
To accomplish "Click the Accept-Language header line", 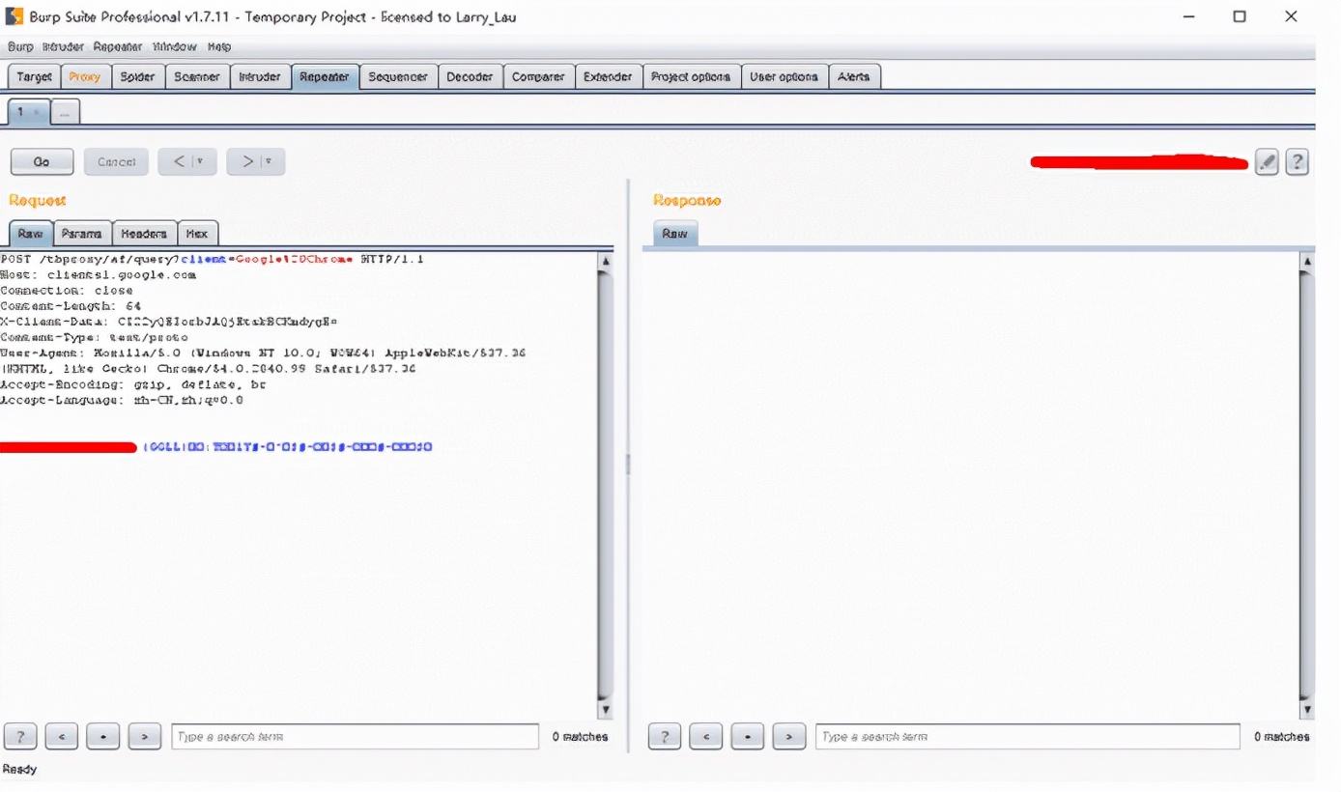I will click(122, 400).
